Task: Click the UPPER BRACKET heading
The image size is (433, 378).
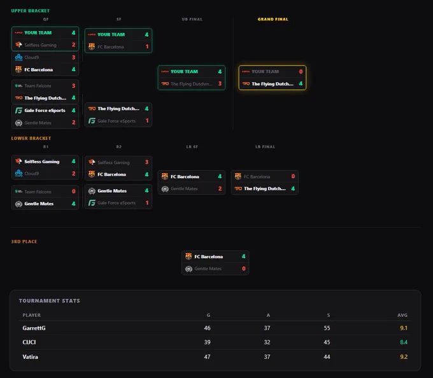Action: click(31, 11)
